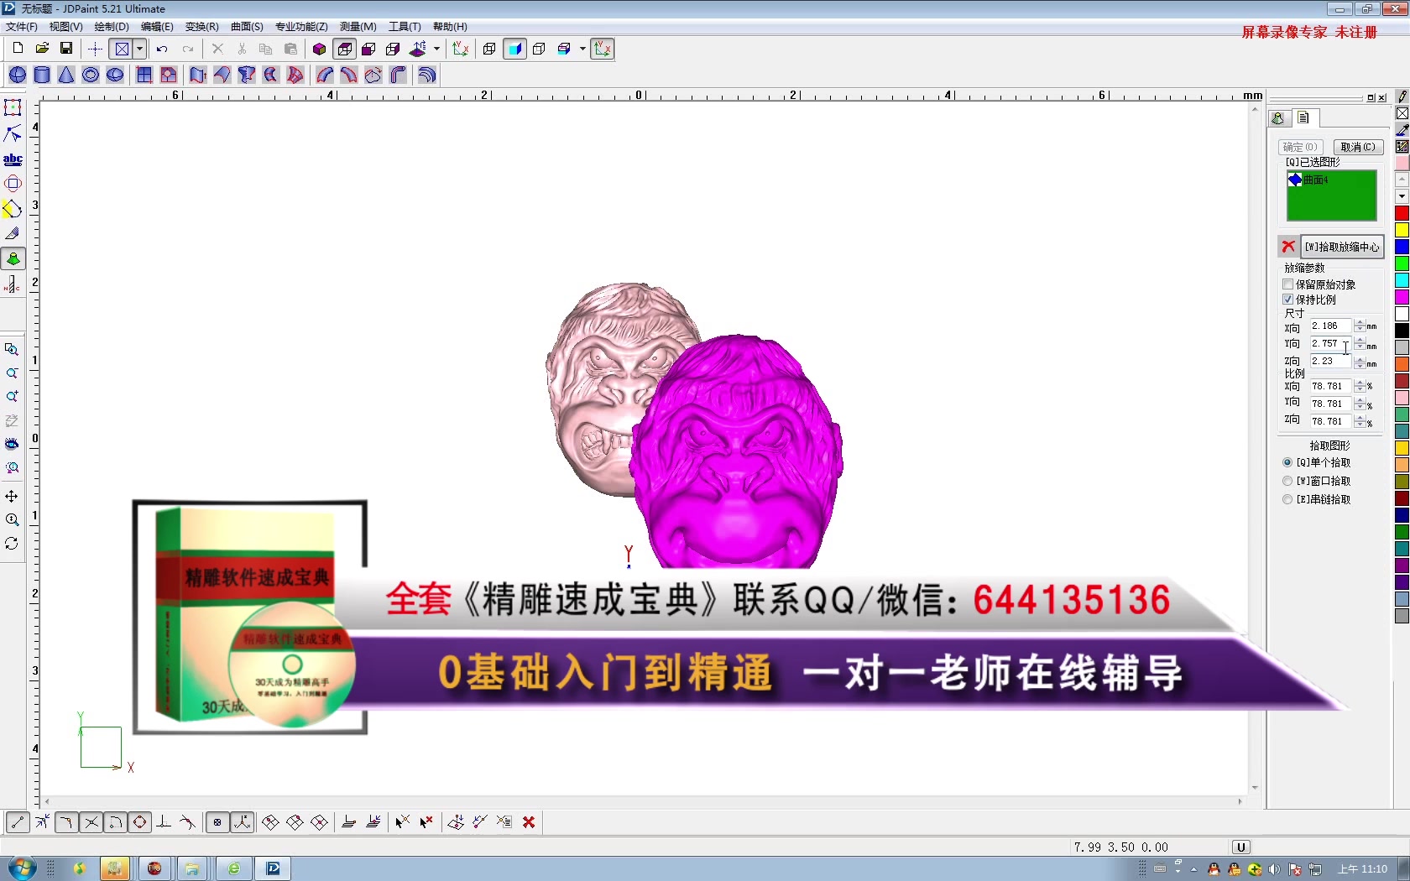Adjust the X向 size spinner
The image size is (1410, 881).
(1360, 326)
